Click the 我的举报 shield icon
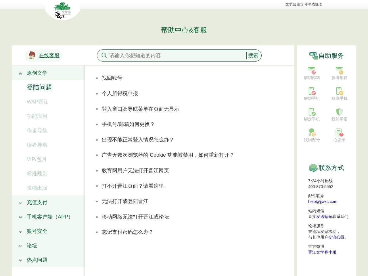The width and height of the screenshot is (368, 276). pyautogui.click(x=340, y=112)
